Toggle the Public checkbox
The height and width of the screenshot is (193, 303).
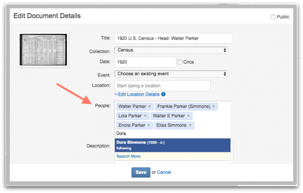(273, 17)
